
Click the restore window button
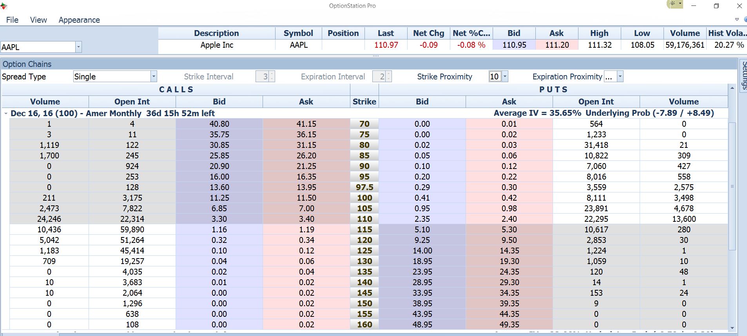tap(716, 6)
